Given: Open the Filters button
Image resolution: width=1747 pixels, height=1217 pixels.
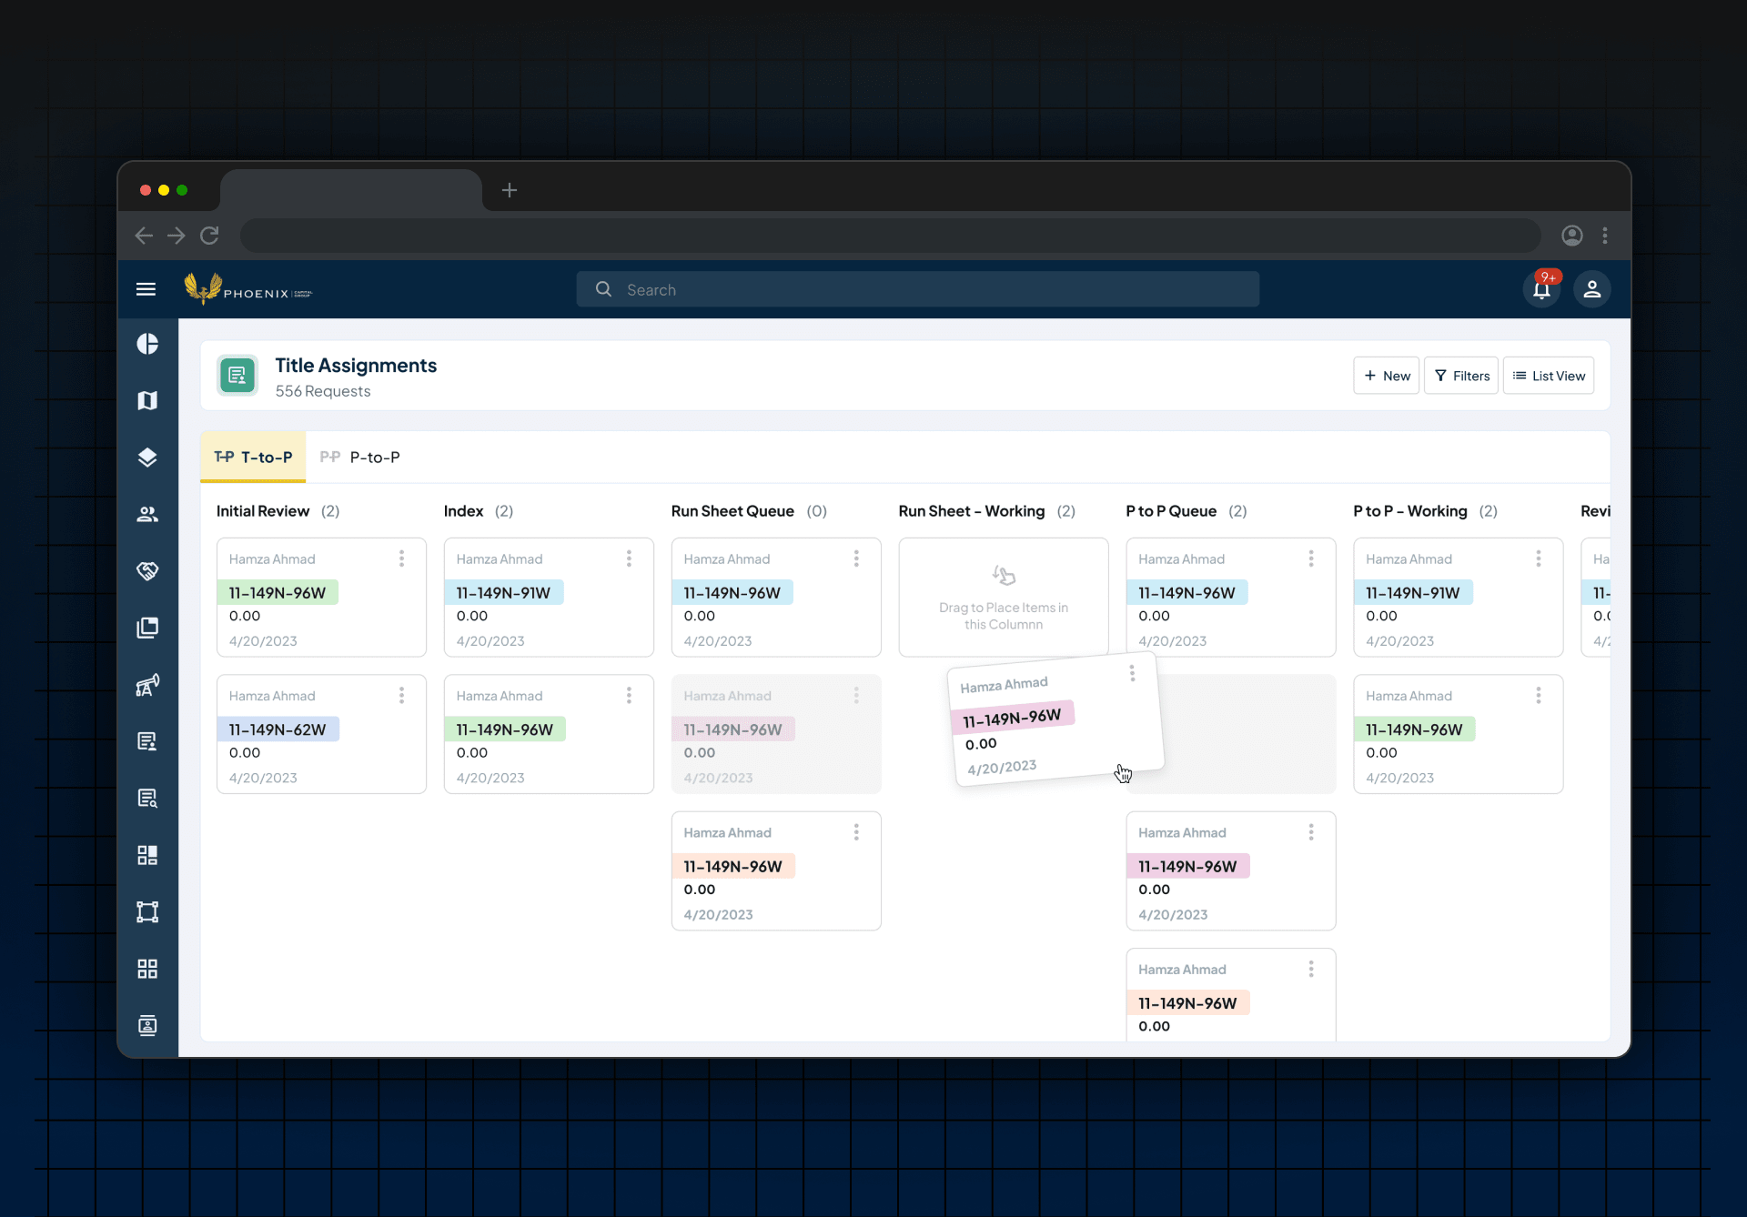Looking at the screenshot, I should tap(1461, 376).
